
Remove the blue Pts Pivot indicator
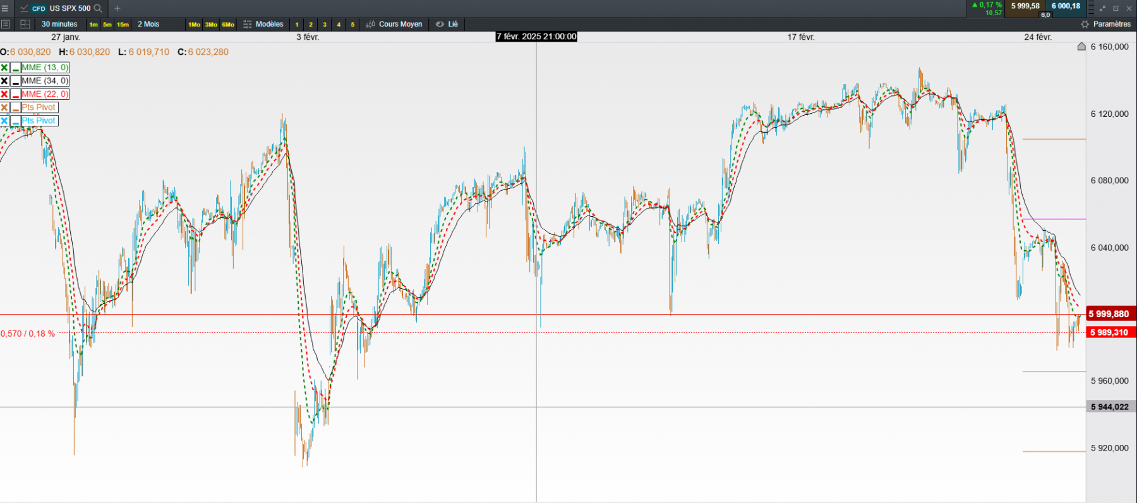[4, 121]
